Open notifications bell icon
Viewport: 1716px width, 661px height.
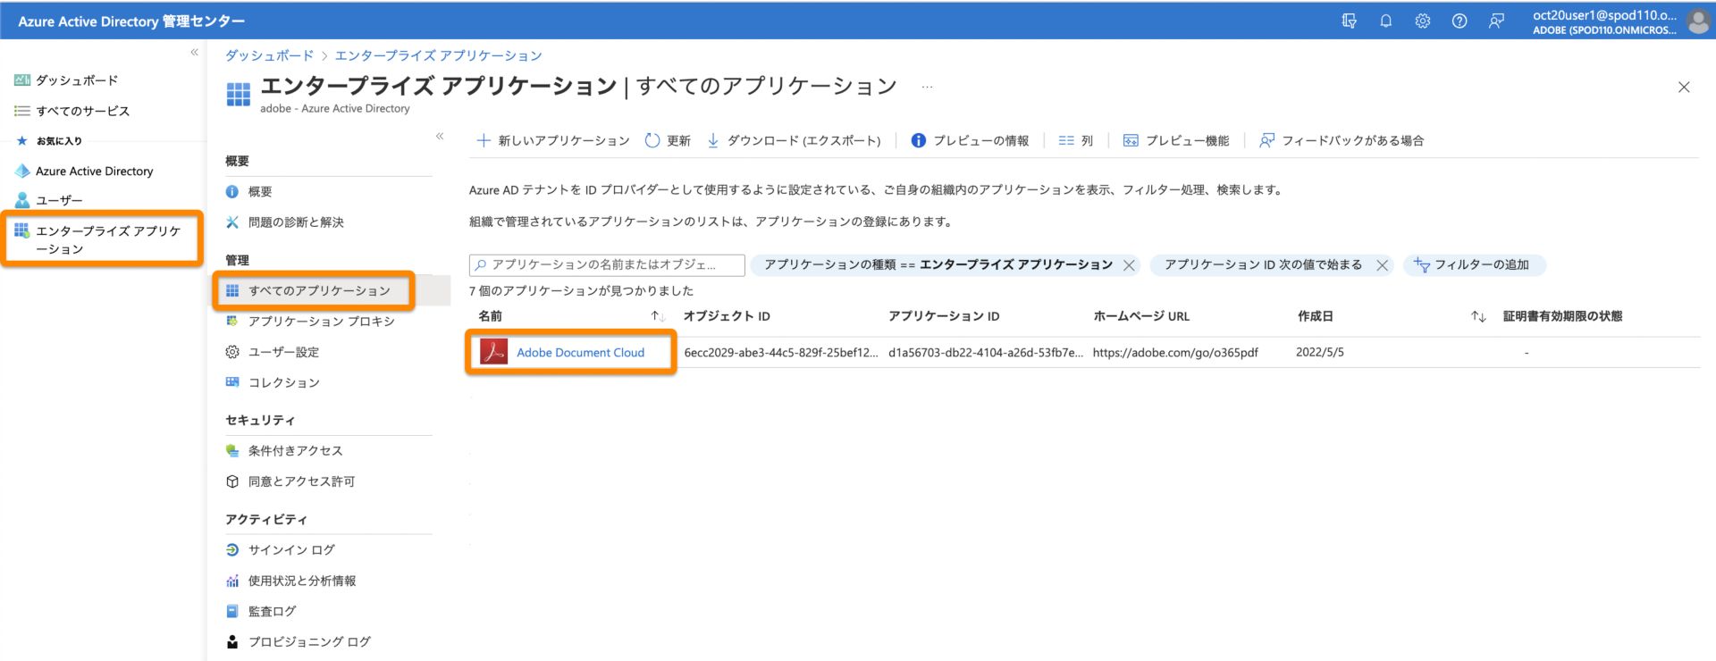1385,21
